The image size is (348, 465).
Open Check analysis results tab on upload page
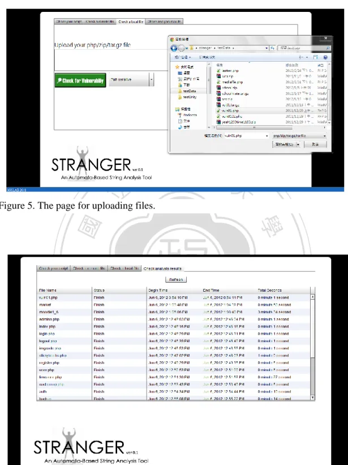click(x=164, y=22)
